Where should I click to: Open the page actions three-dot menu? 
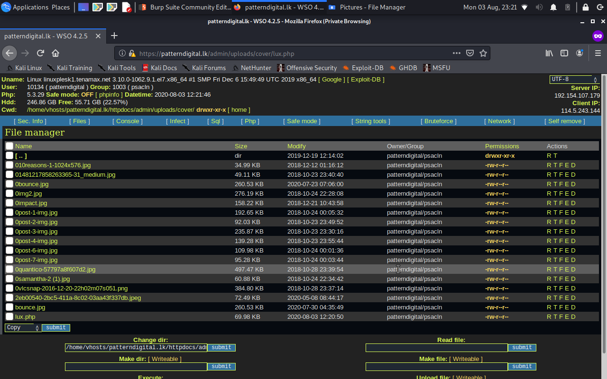457,53
